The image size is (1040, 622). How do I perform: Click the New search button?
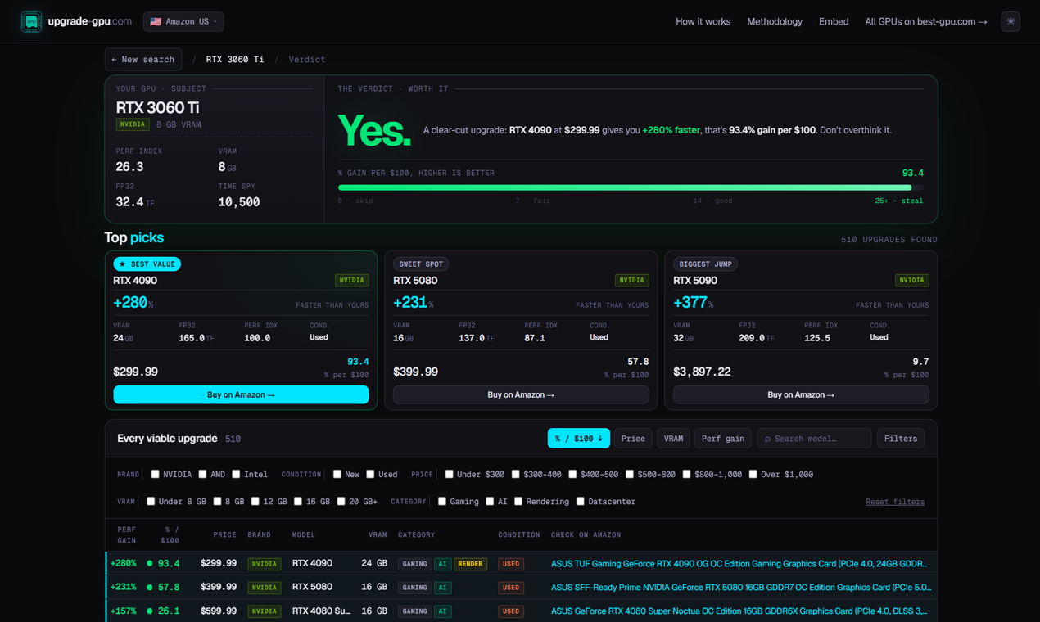click(143, 60)
